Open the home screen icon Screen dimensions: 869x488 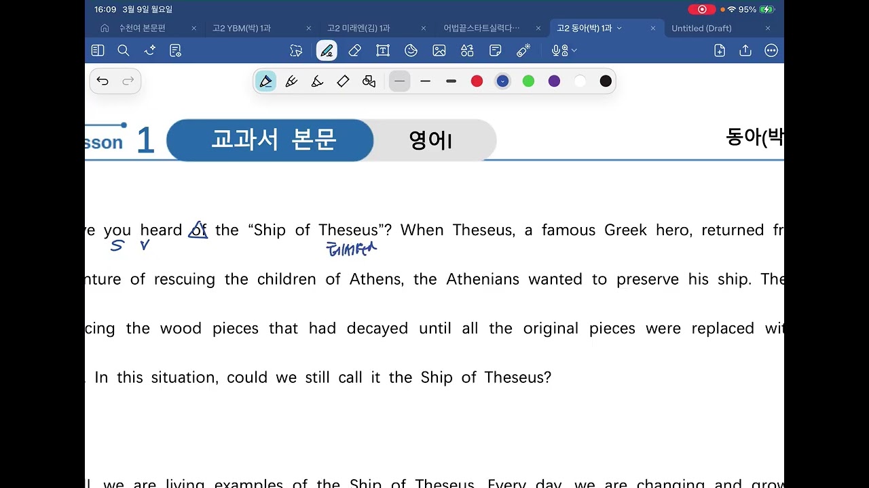(105, 28)
